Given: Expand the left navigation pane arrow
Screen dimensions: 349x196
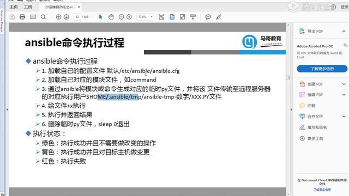Looking at the screenshot, I should coord(7,109).
